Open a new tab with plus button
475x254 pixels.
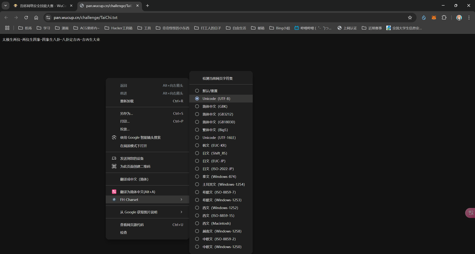point(147,6)
